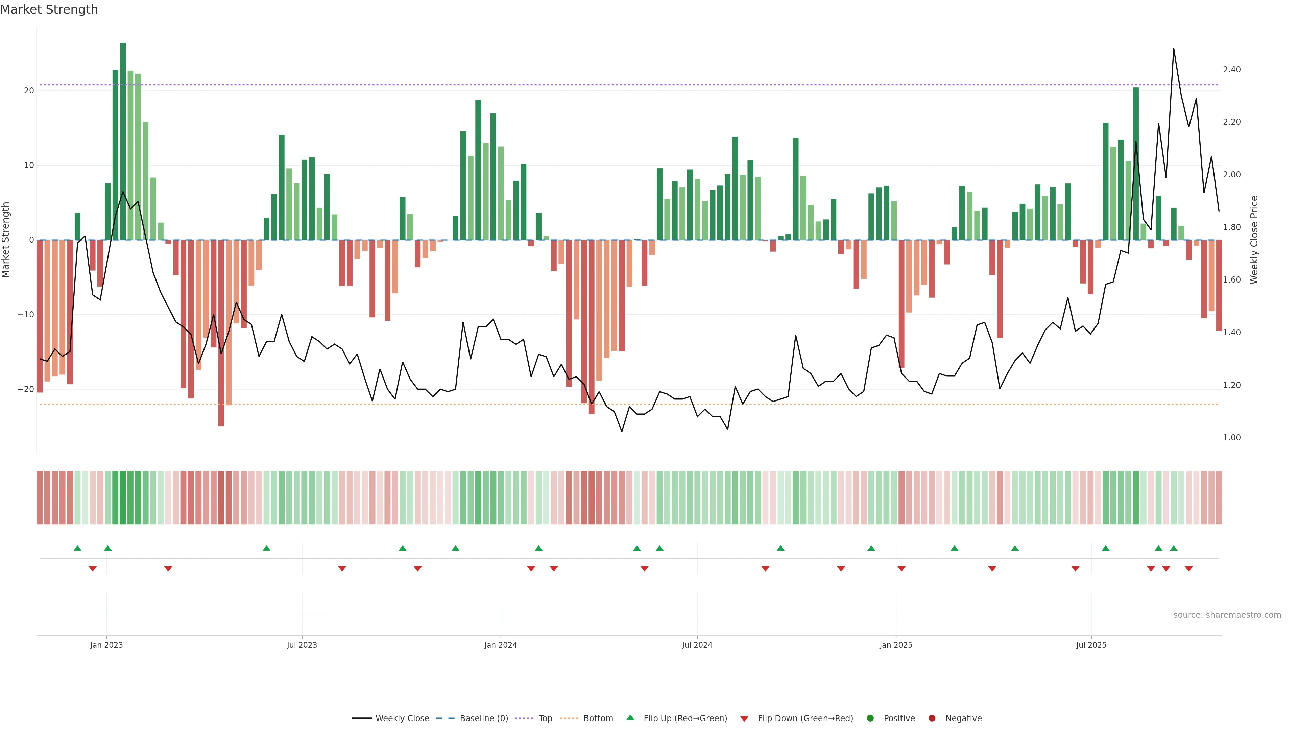Click the Bottom legend line swatch
The image size is (1298, 730).
click(x=569, y=719)
